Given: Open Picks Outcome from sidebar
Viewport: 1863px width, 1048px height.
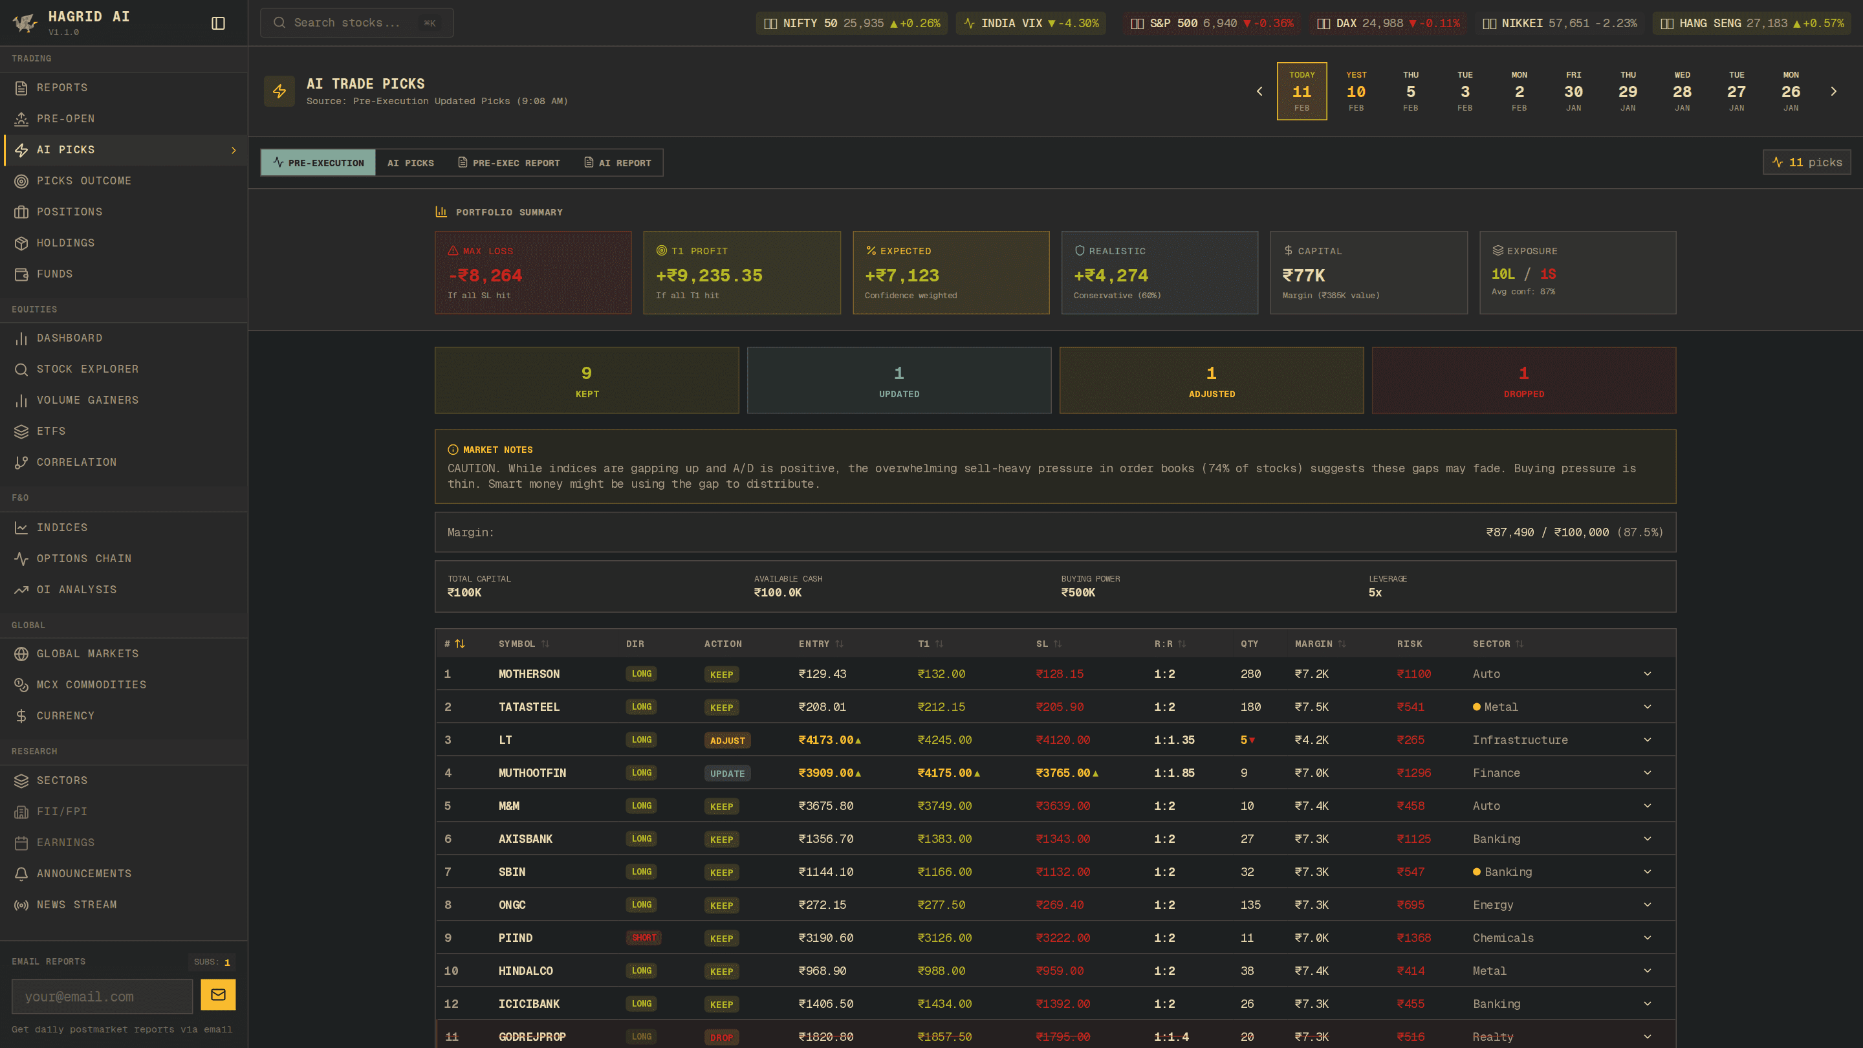Looking at the screenshot, I should [x=84, y=181].
